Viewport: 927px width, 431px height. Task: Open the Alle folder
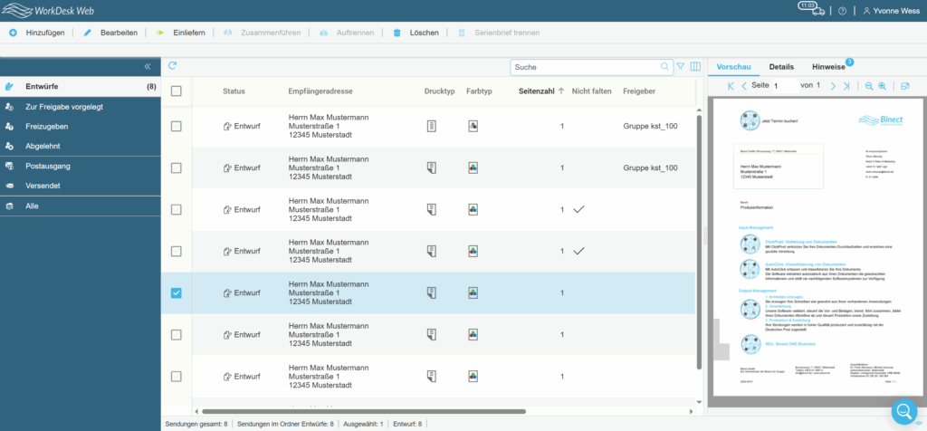pos(81,206)
